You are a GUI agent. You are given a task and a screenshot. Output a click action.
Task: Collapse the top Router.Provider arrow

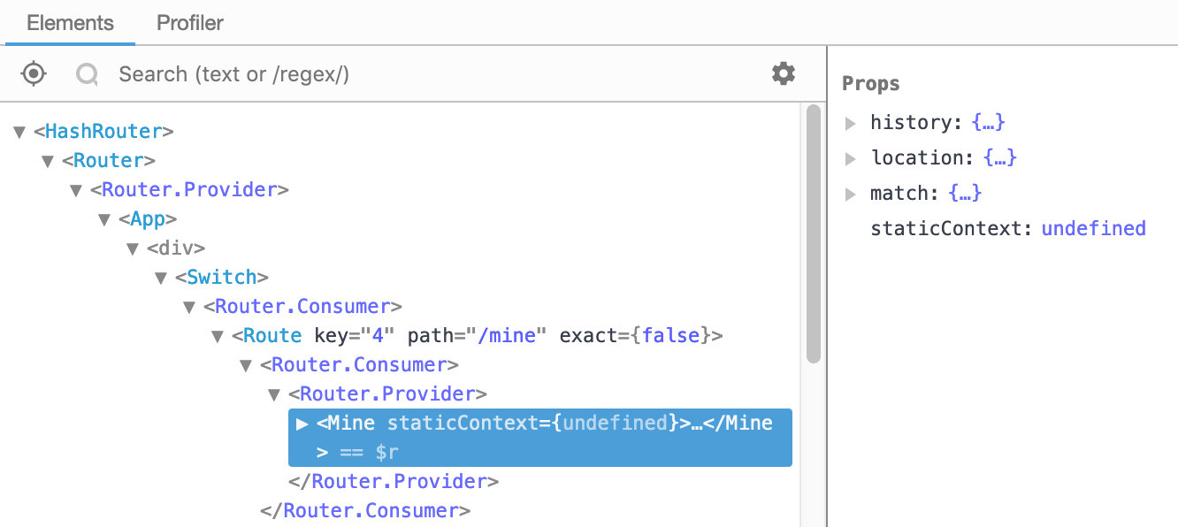pos(76,190)
